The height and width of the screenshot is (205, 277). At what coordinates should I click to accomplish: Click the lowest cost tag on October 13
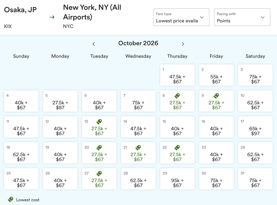tap(99, 122)
